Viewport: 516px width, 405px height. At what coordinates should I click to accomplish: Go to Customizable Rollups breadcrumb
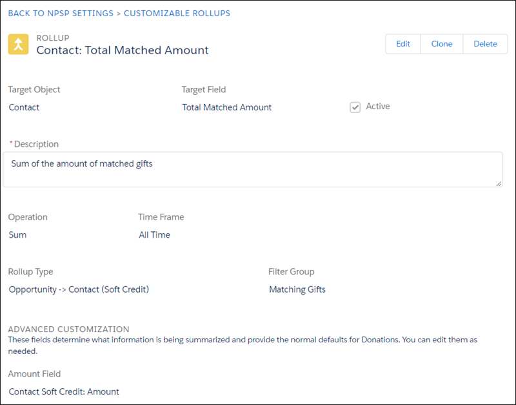tap(177, 14)
